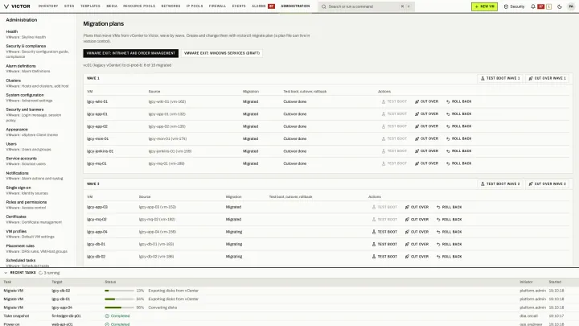Click Roll Back for lgcy-db-01
Image resolution: width=579 pixels, height=326 pixels.
(x=449, y=245)
